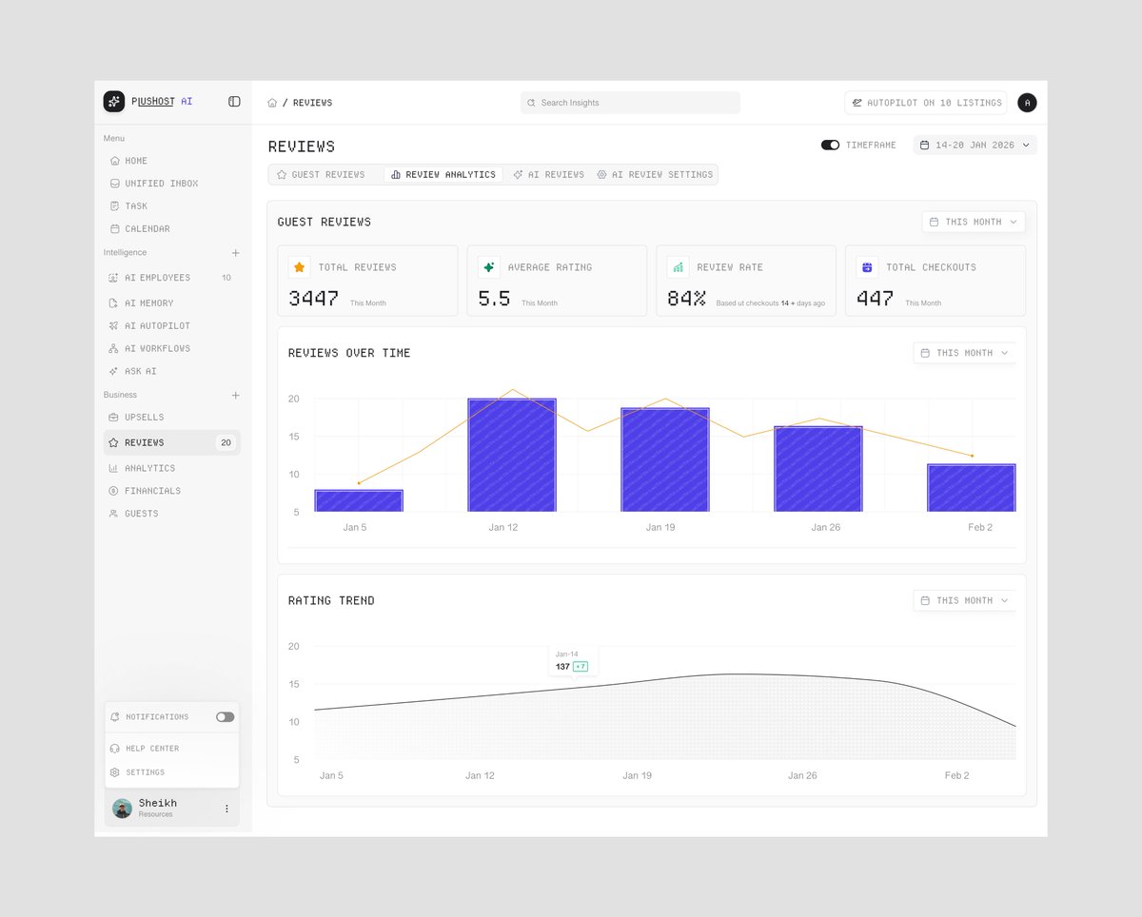Open Sheikh profile options three-dot menu
The width and height of the screenshot is (1142, 917).
(226, 809)
